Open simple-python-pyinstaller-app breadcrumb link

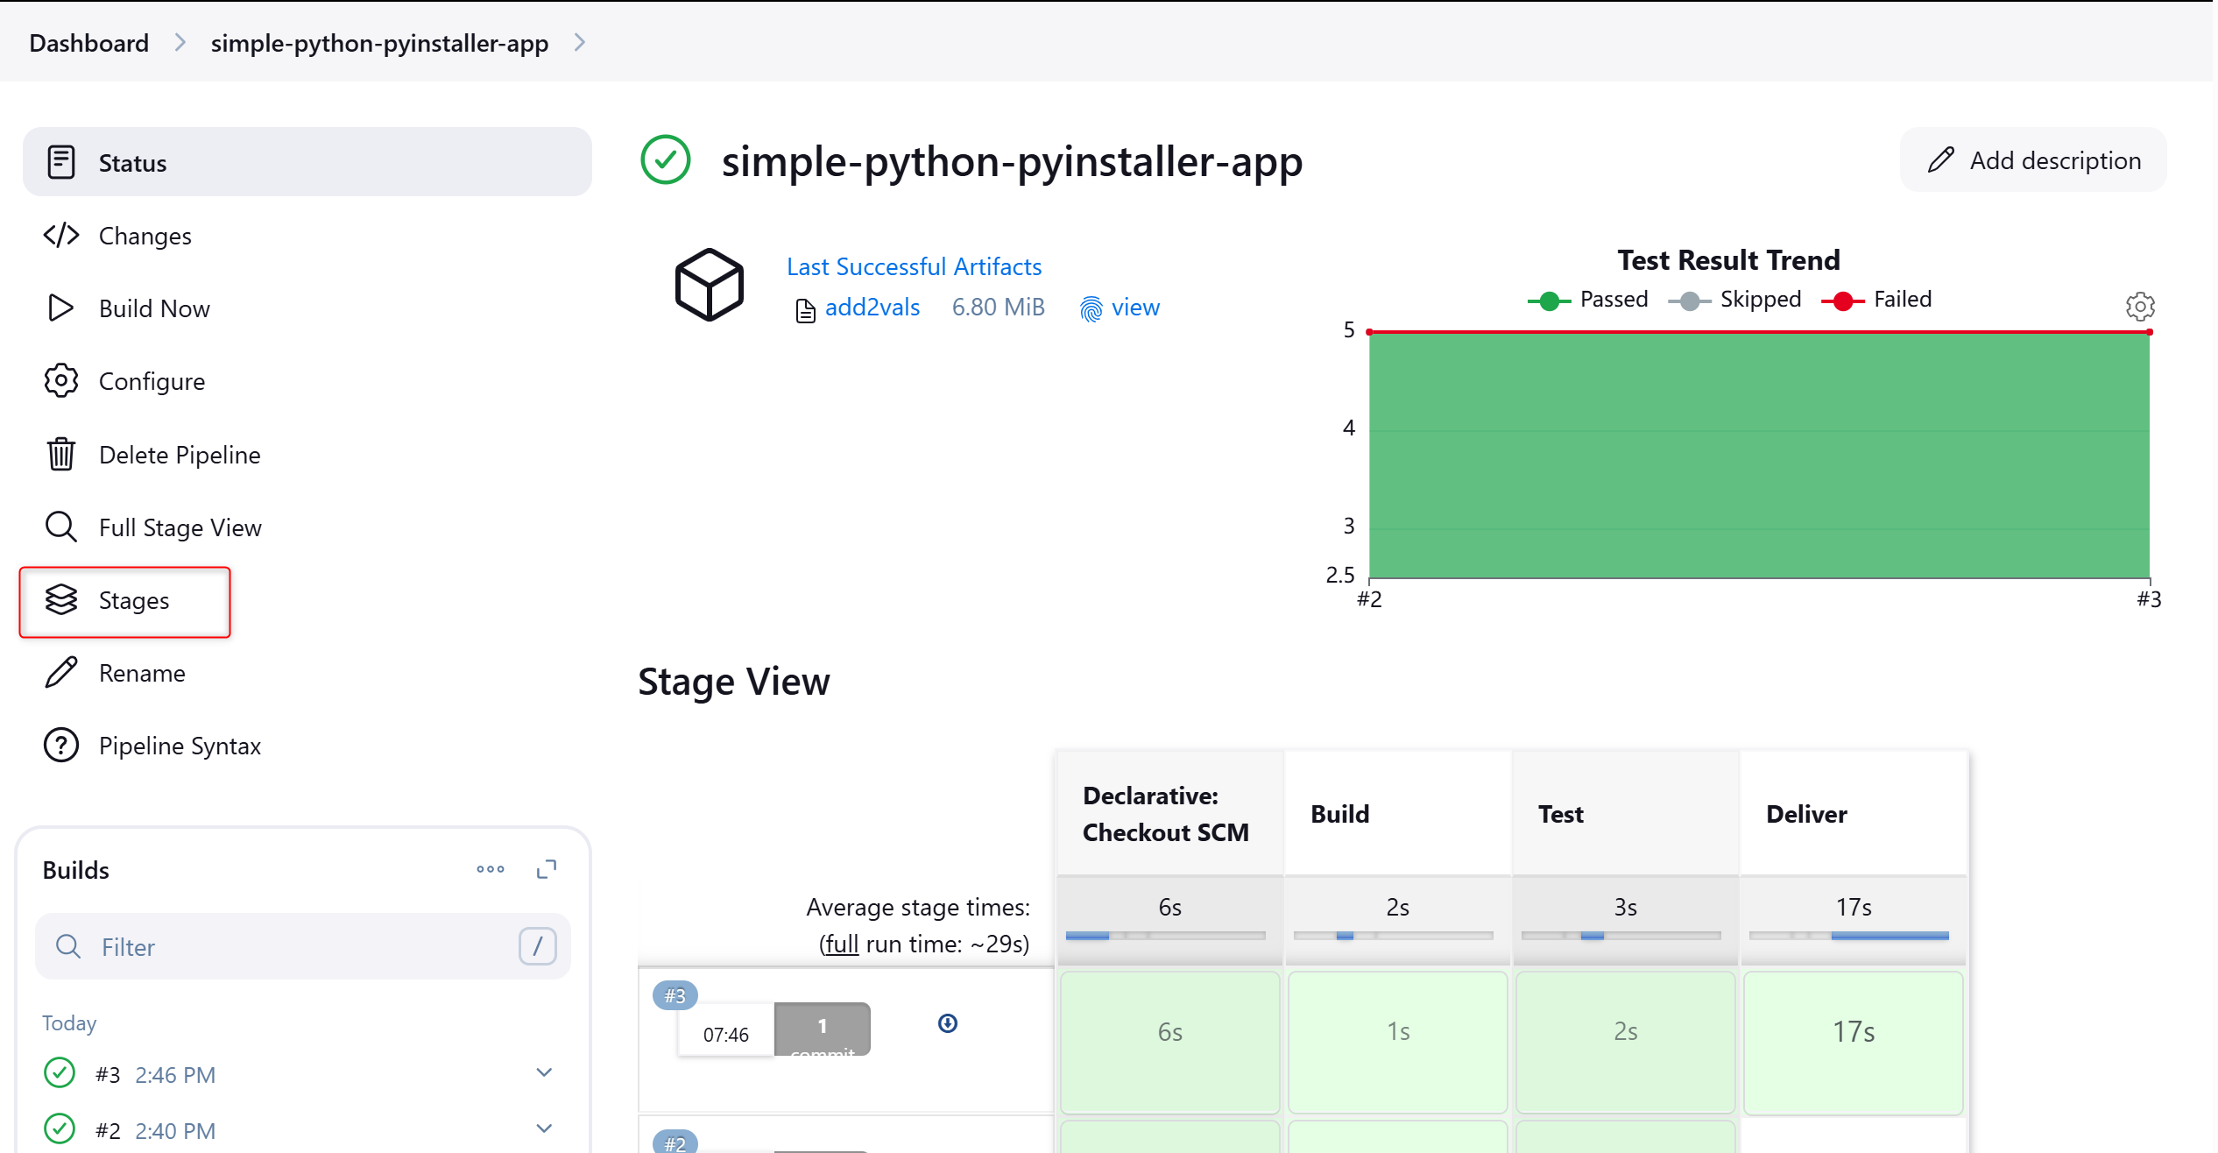[x=379, y=43]
